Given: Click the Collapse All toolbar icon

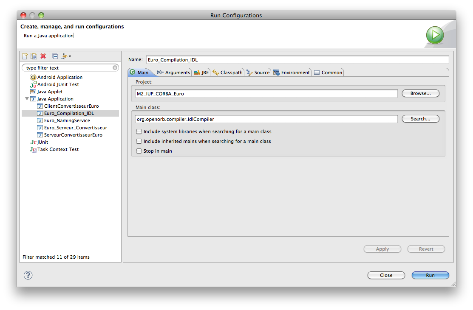Looking at the screenshot, I should point(55,56).
